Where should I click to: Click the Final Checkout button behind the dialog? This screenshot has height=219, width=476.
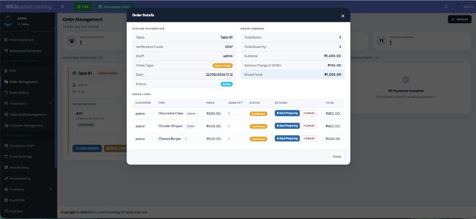(x=115, y=148)
